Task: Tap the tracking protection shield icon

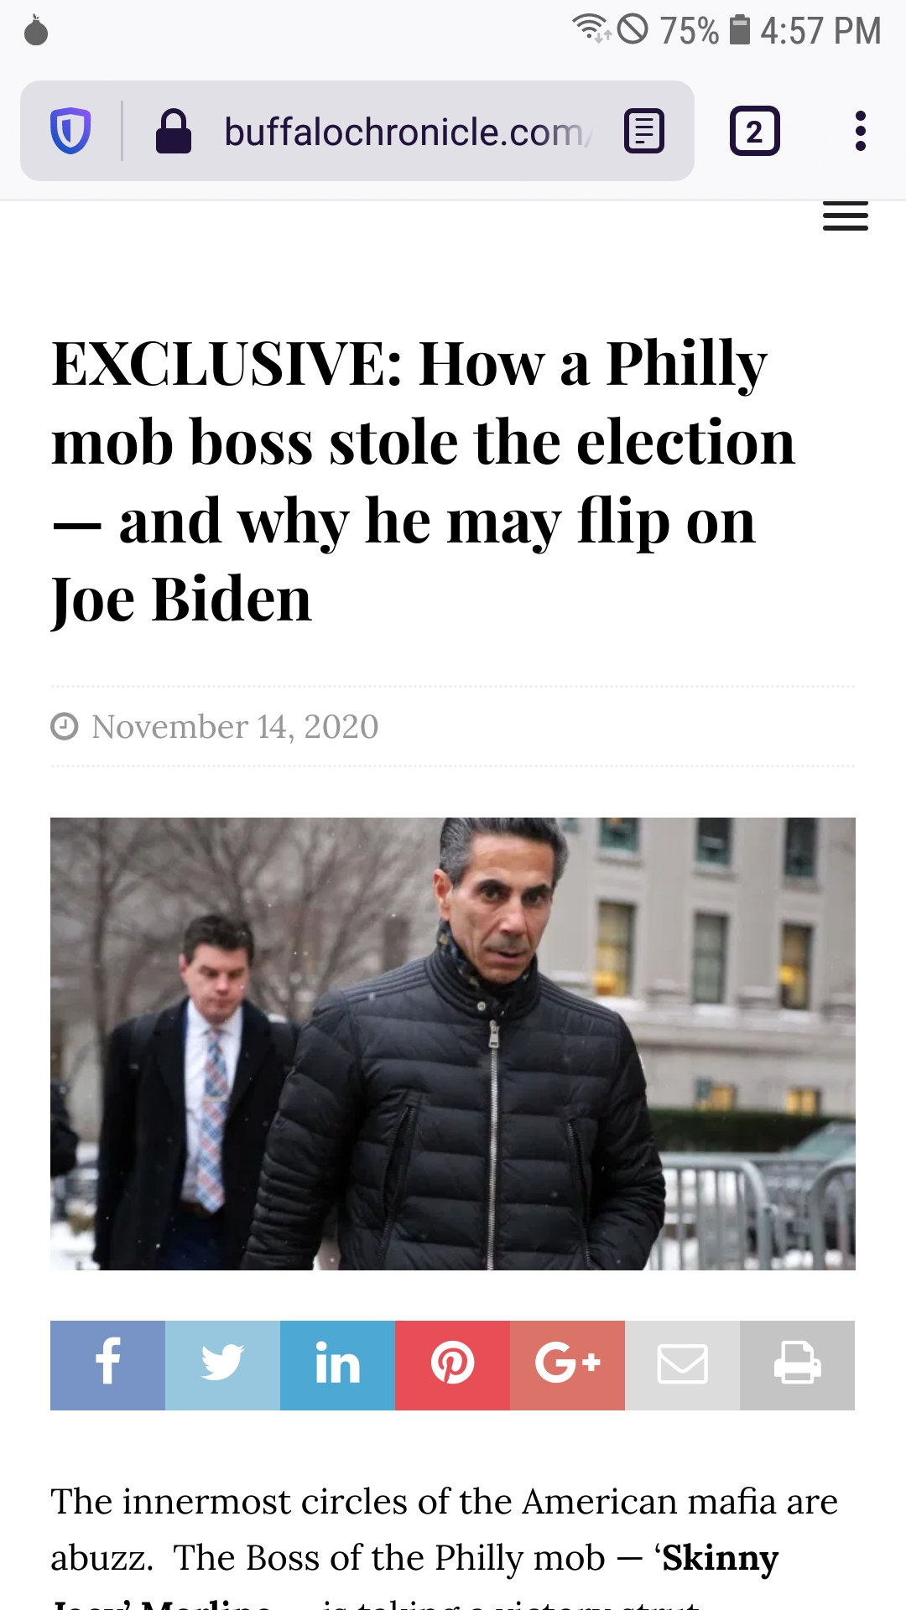Action: click(x=70, y=132)
